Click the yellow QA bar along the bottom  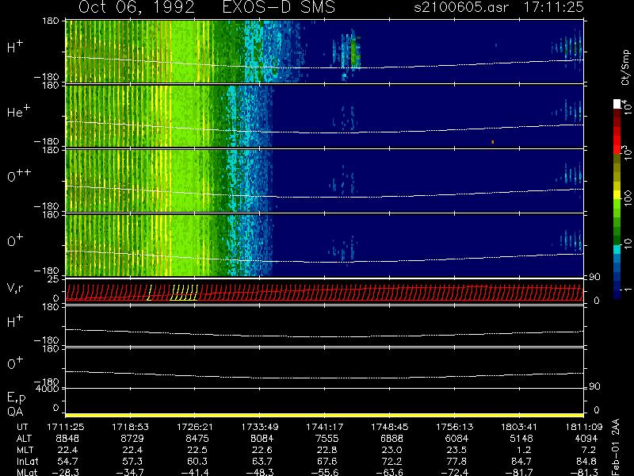coord(324,415)
